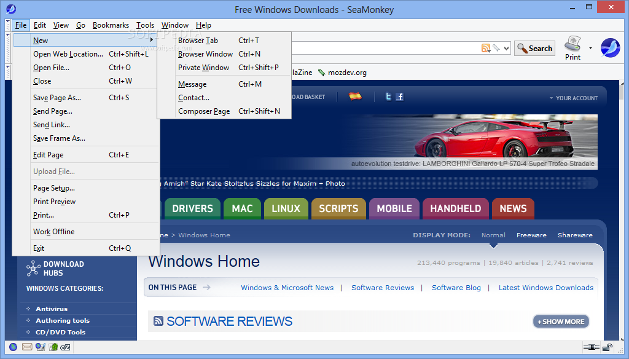Collapse the menu bar toolbar grippy
This screenshot has width=629, height=359.
click(x=8, y=25)
